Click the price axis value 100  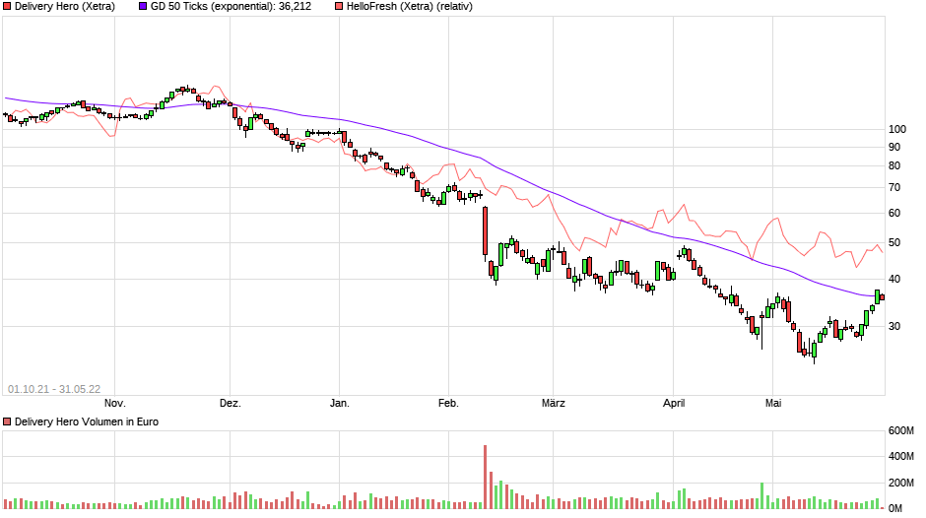(897, 129)
